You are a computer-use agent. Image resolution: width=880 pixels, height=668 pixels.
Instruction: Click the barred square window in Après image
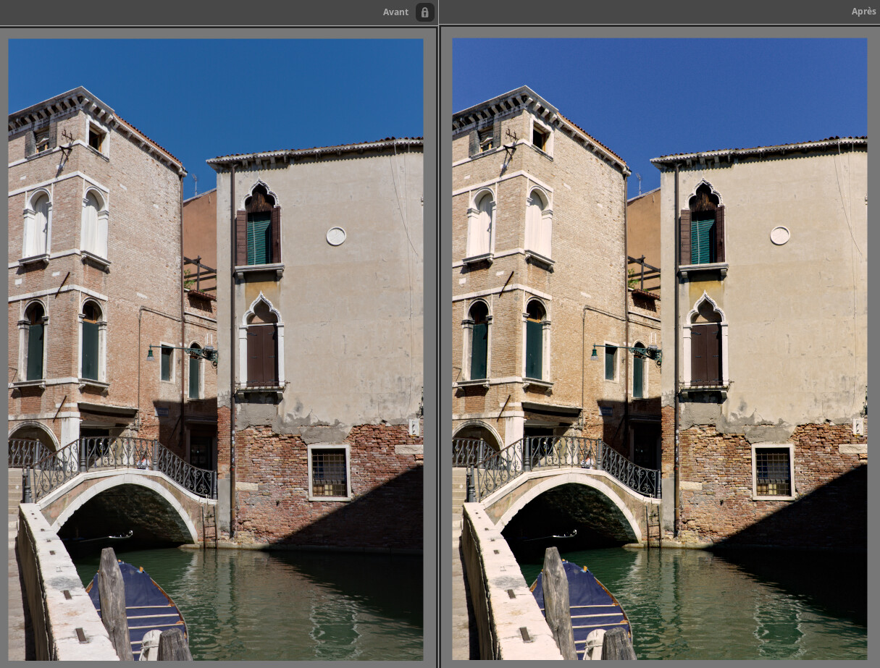(774, 472)
